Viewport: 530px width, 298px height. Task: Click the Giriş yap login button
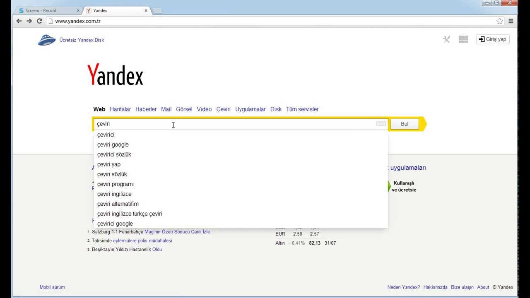(x=493, y=39)
